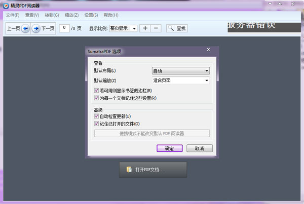Screen dimensions: 304x204
Task: Click the 精灵PDF阅读器 app logo icon
Action: pos(6,6)
